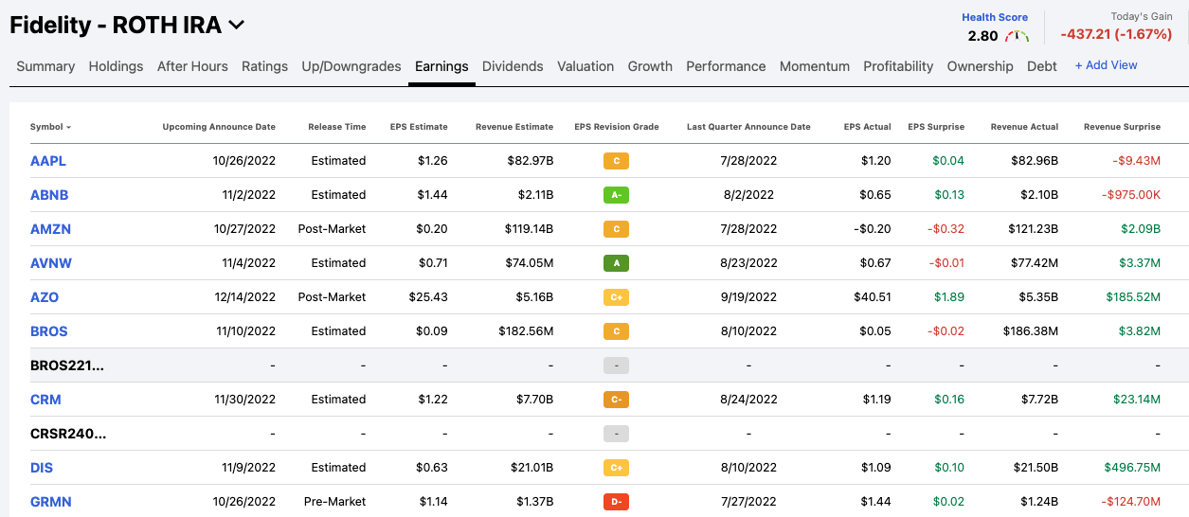Sort by Revenue Actual column header
The image size is (1189, 517).
[x=1024, y=127]
